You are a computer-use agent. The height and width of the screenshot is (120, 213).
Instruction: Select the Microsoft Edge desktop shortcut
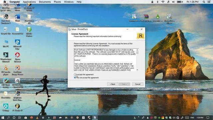tap(17, 45)
